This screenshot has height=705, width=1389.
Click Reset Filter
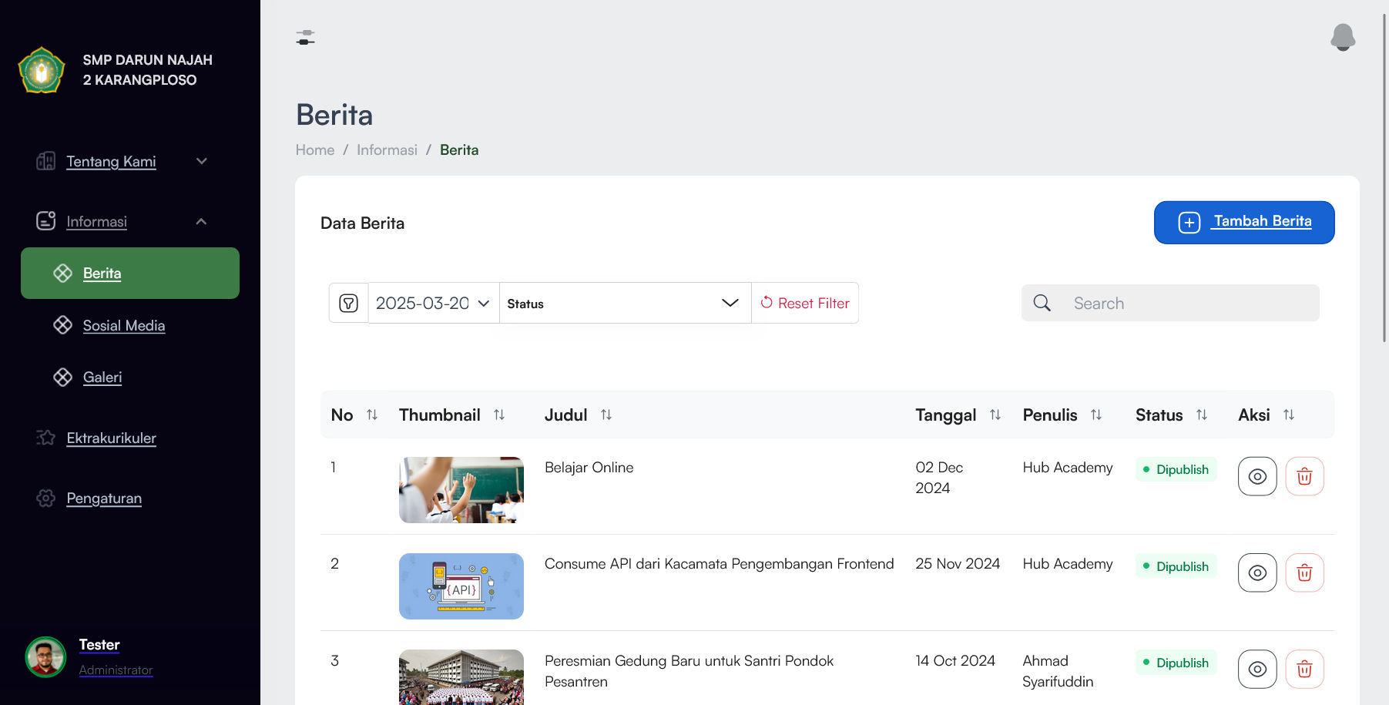click(805, 303)
